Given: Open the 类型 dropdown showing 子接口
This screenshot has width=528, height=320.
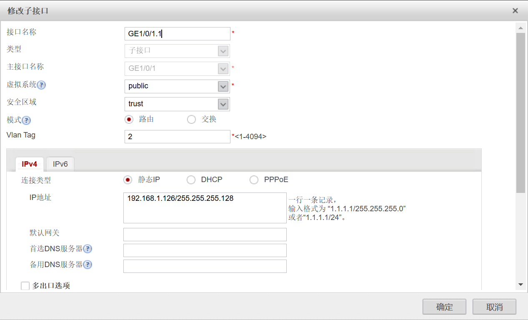Looking at the screenshot, I should pyautogui.click(x=177, y=51).
